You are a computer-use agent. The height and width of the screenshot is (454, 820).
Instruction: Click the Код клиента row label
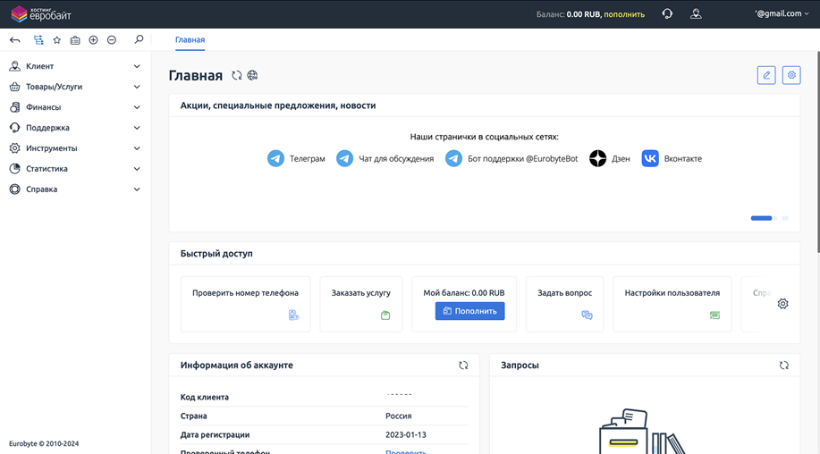205,397
